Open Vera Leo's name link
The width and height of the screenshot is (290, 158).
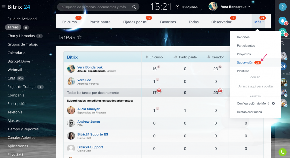(84, 80)
